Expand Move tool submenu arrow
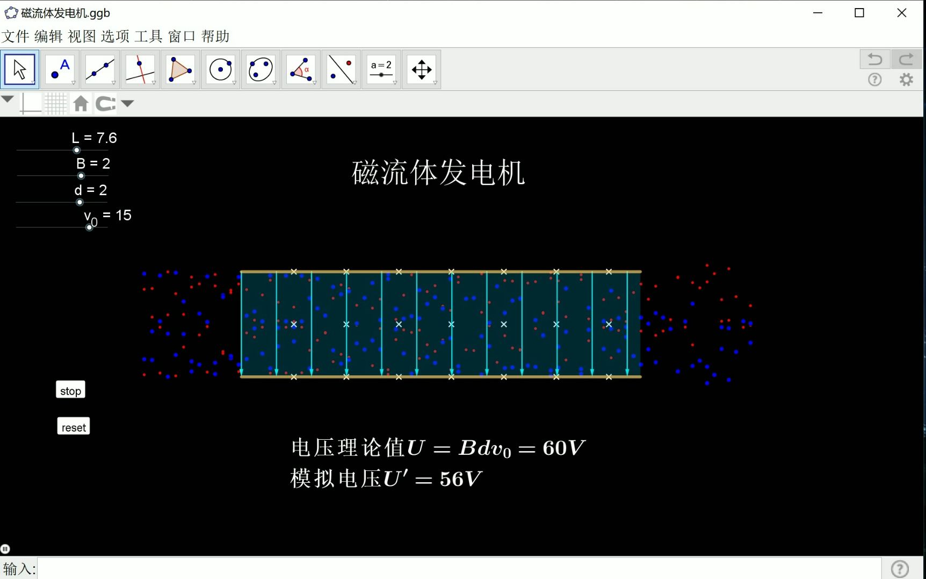 point(33,83)
